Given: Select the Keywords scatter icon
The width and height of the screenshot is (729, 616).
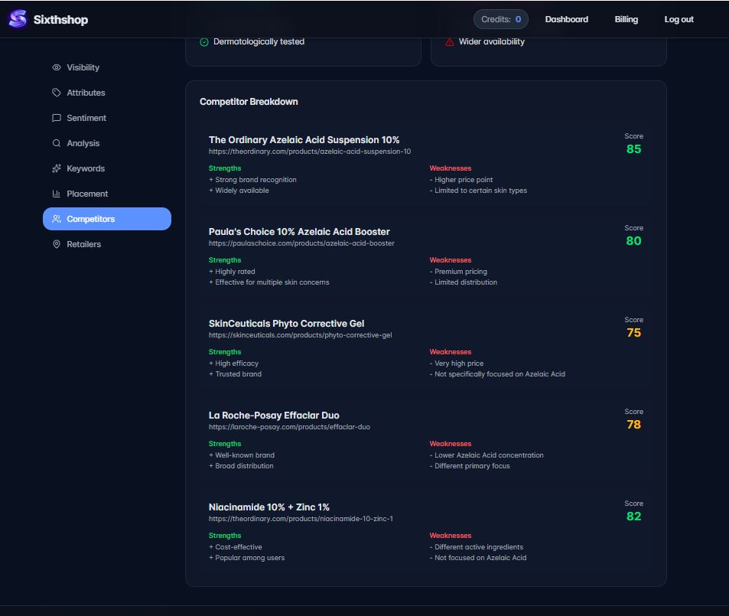Looking at the screenshot, I should 56,168.
